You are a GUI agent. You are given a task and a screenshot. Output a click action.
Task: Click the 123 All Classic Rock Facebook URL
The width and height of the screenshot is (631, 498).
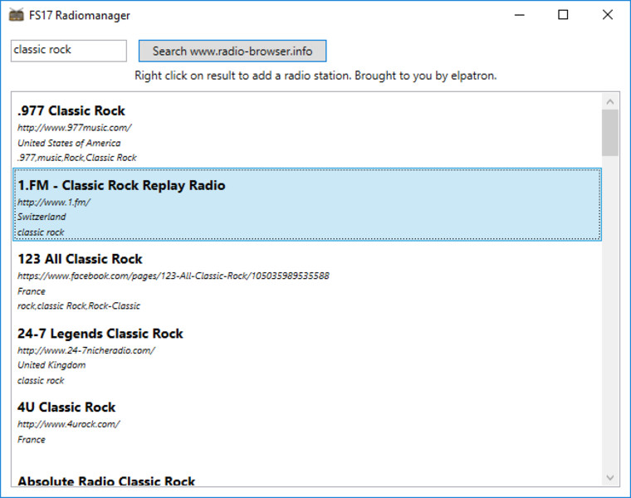point(174,276)
